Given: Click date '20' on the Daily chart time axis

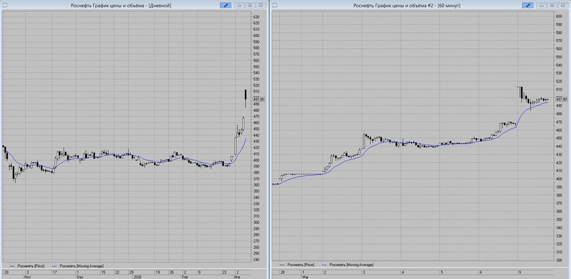Looking at the screenshot, I should coord(6,272).
